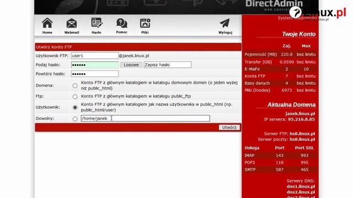
Task: Select the Ftp public_ftp radio button
Action: [75, 97]
